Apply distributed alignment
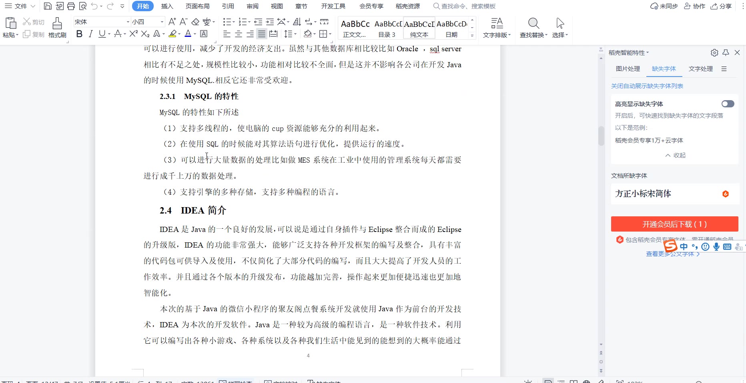The width and height of the screenshot is (746, 383). [273, 34]
